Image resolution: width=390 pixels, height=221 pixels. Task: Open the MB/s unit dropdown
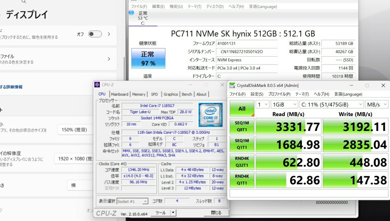[x=377, y=105]
